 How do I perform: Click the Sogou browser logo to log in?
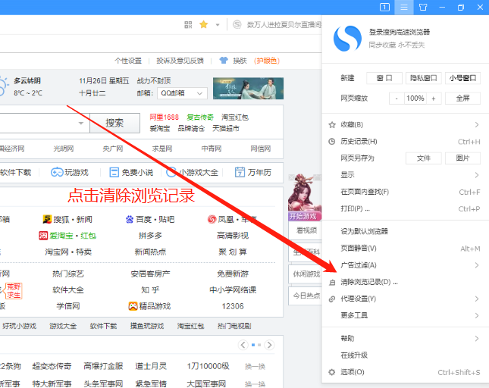click(347, 39)
